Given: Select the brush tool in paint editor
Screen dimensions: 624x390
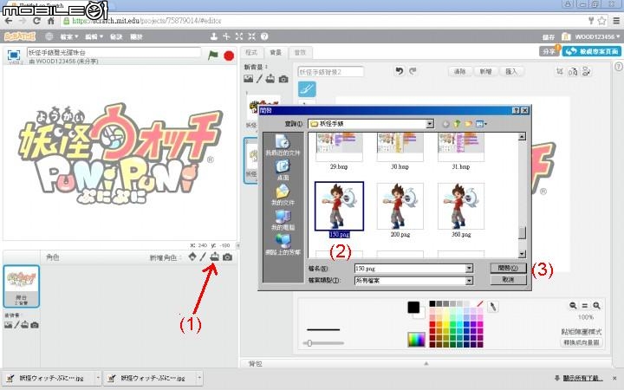Looking at the screenshot, I should 307,89.
